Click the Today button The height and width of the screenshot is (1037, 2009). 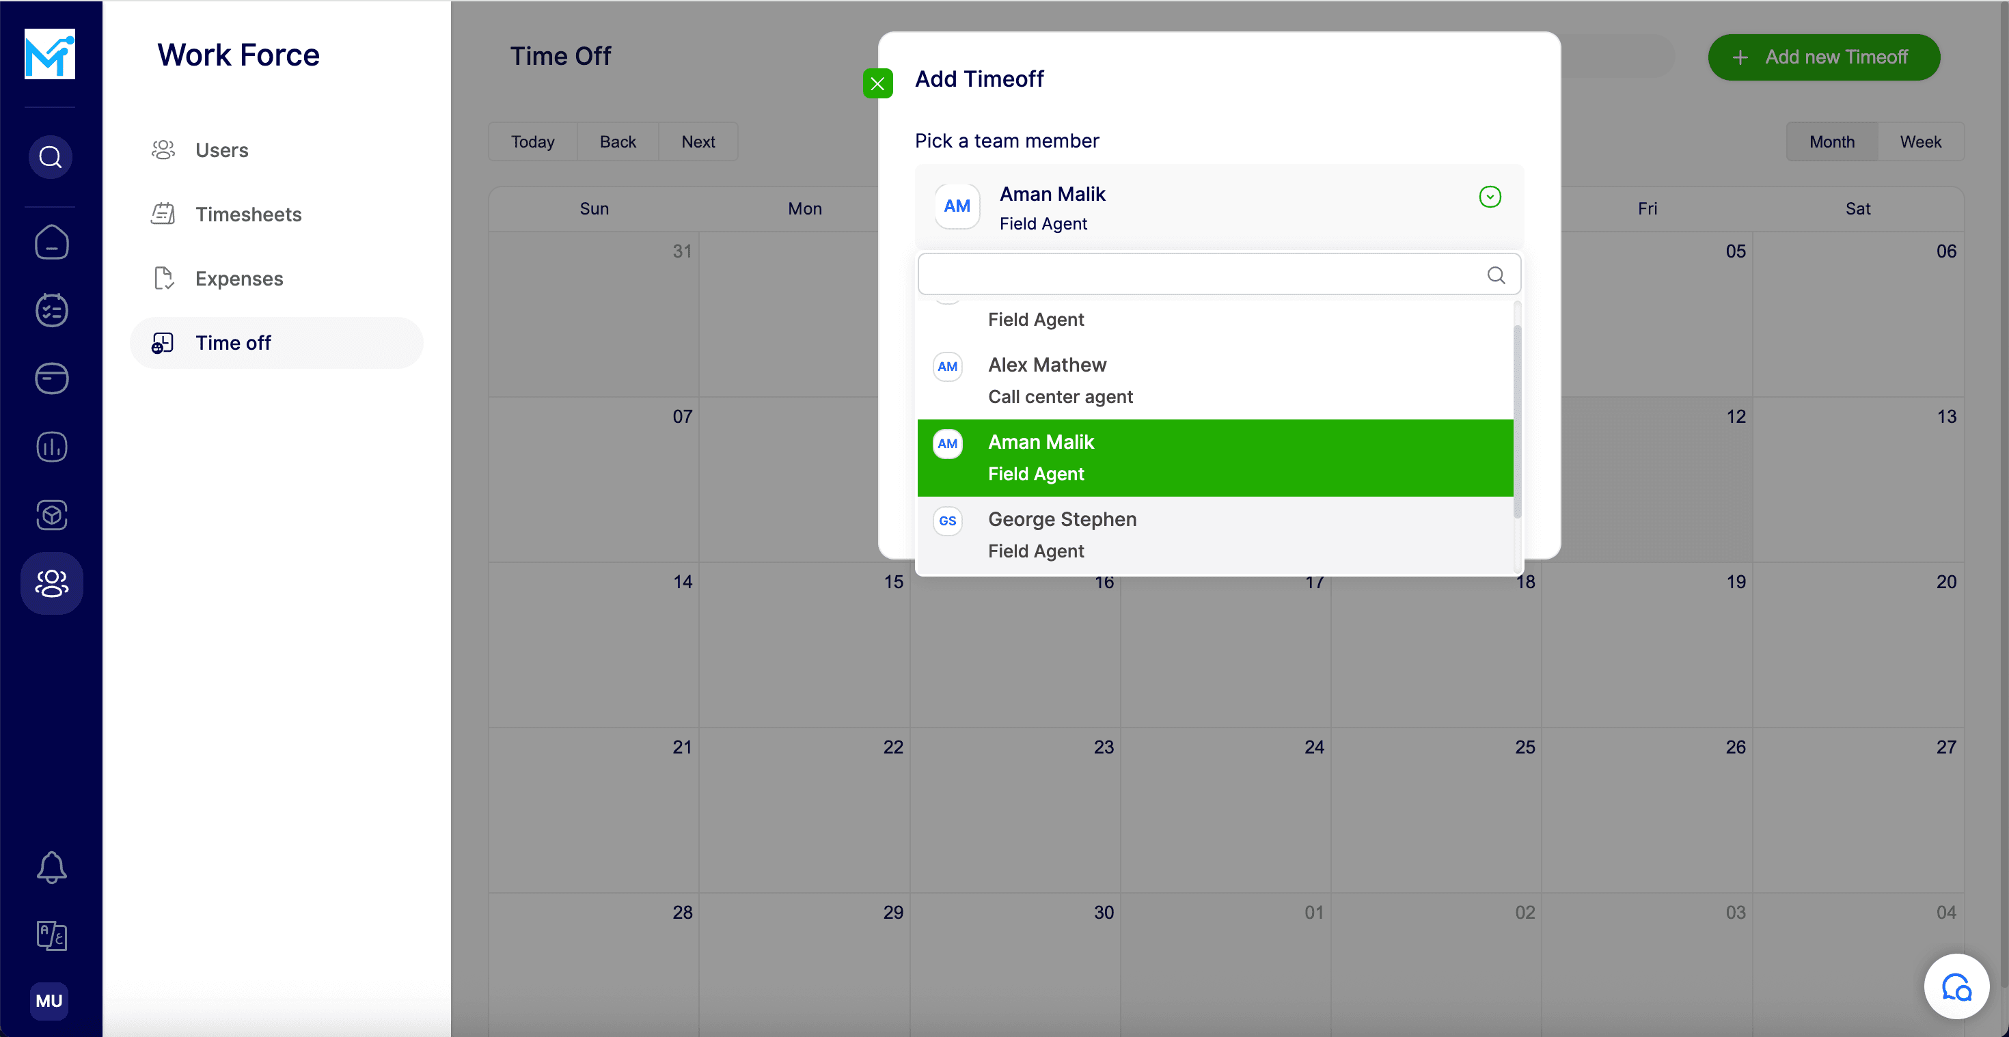(x=533, y=142)
